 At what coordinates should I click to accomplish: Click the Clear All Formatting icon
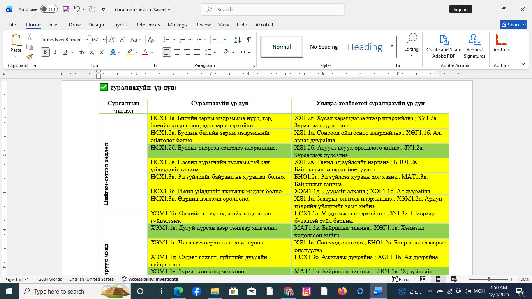pos(151,40)
